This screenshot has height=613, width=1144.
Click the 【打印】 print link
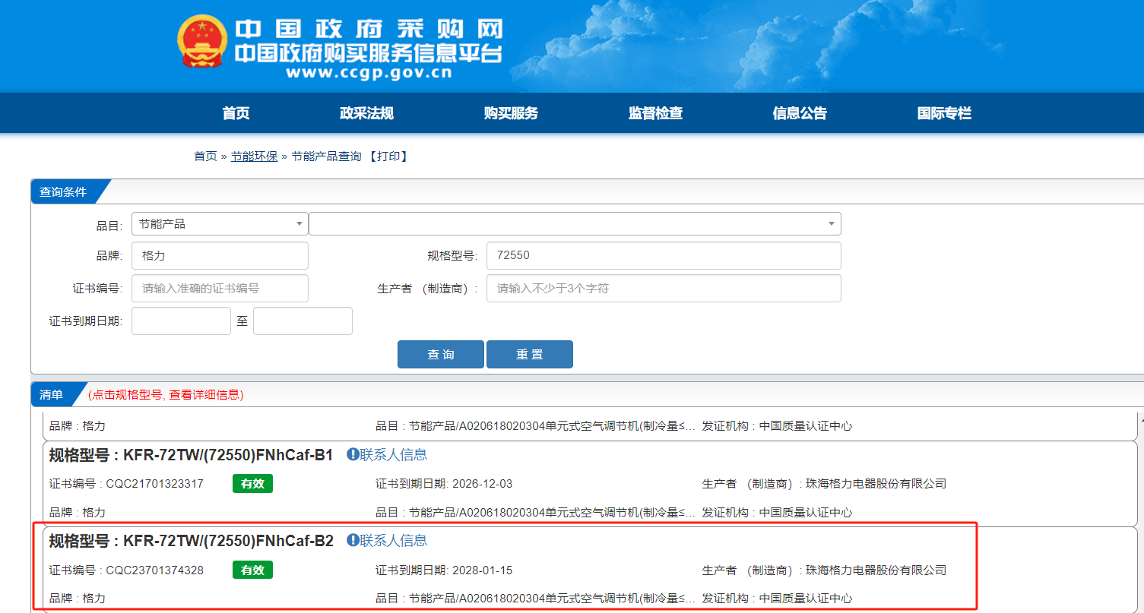[388, 156]
